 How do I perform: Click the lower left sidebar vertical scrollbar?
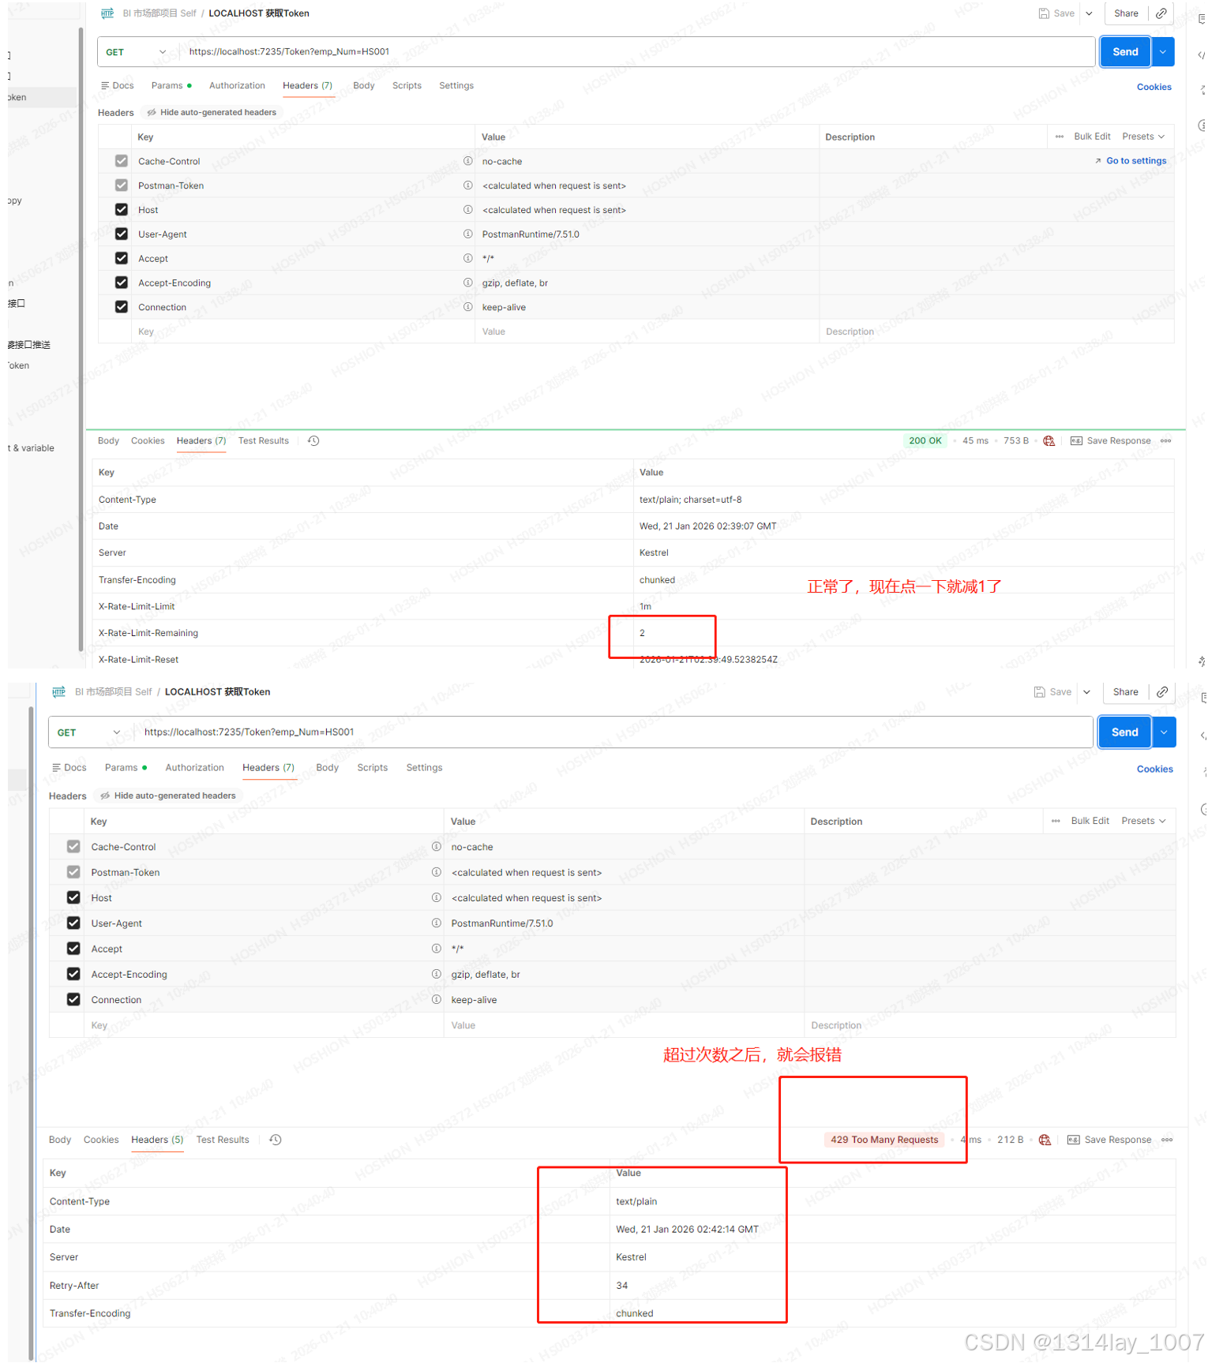[x=31, y=1034]
